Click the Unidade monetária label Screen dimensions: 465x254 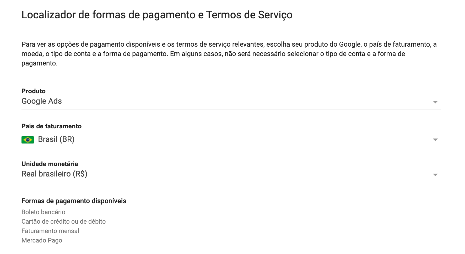tap(50, 164)
